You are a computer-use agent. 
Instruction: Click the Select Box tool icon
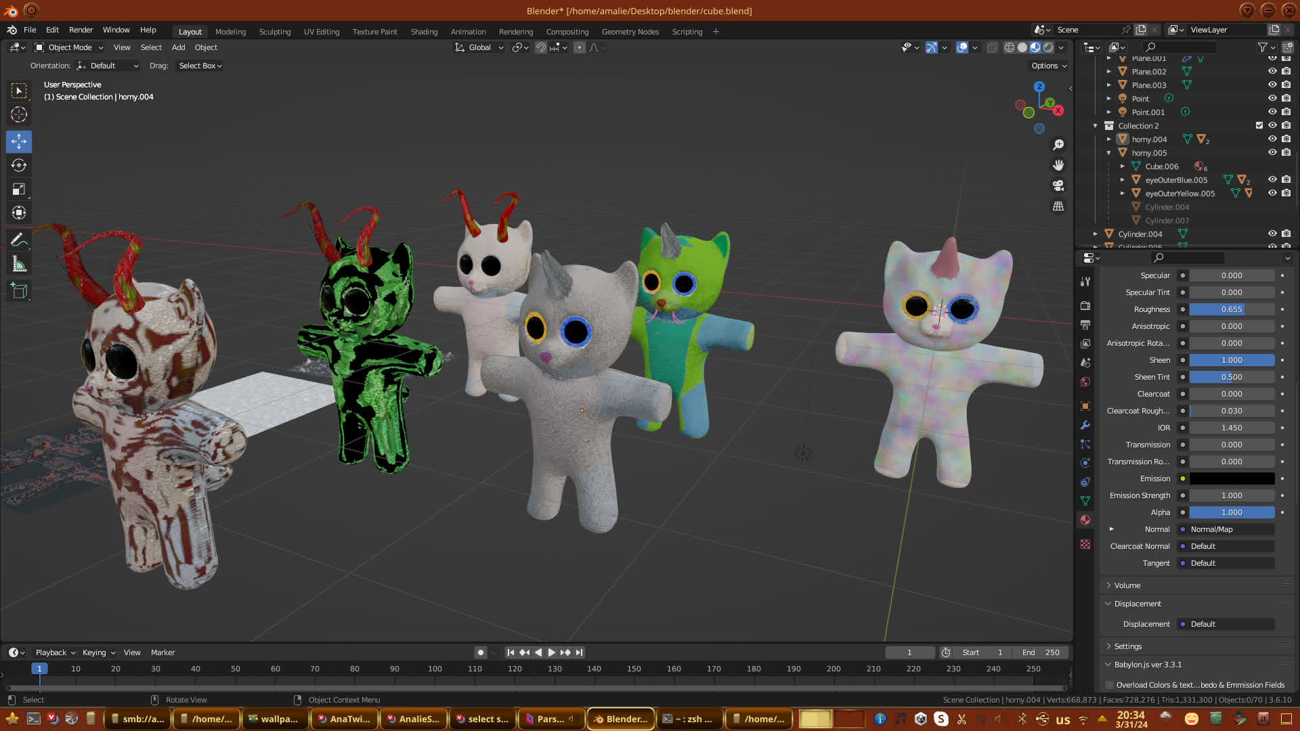(x=19, y=91)
